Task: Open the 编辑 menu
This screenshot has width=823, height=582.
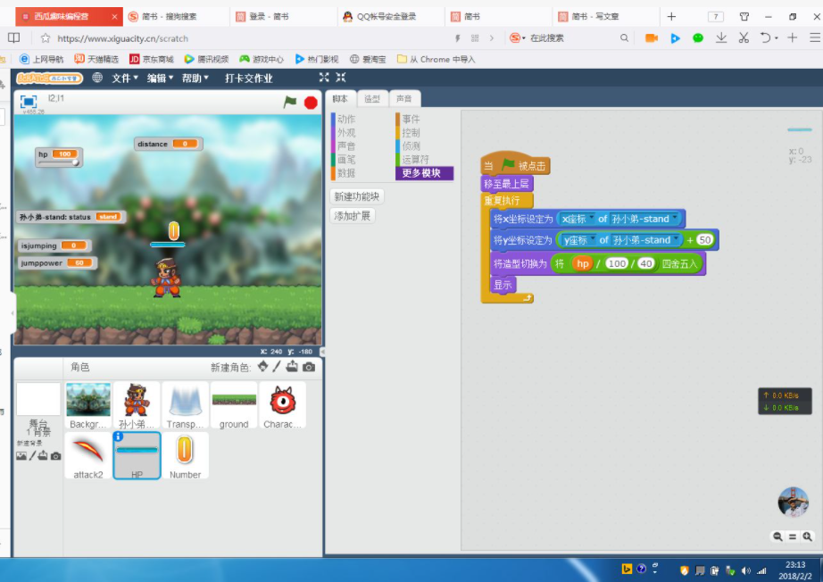Action: pyautogui.click(x=160, y=79)
